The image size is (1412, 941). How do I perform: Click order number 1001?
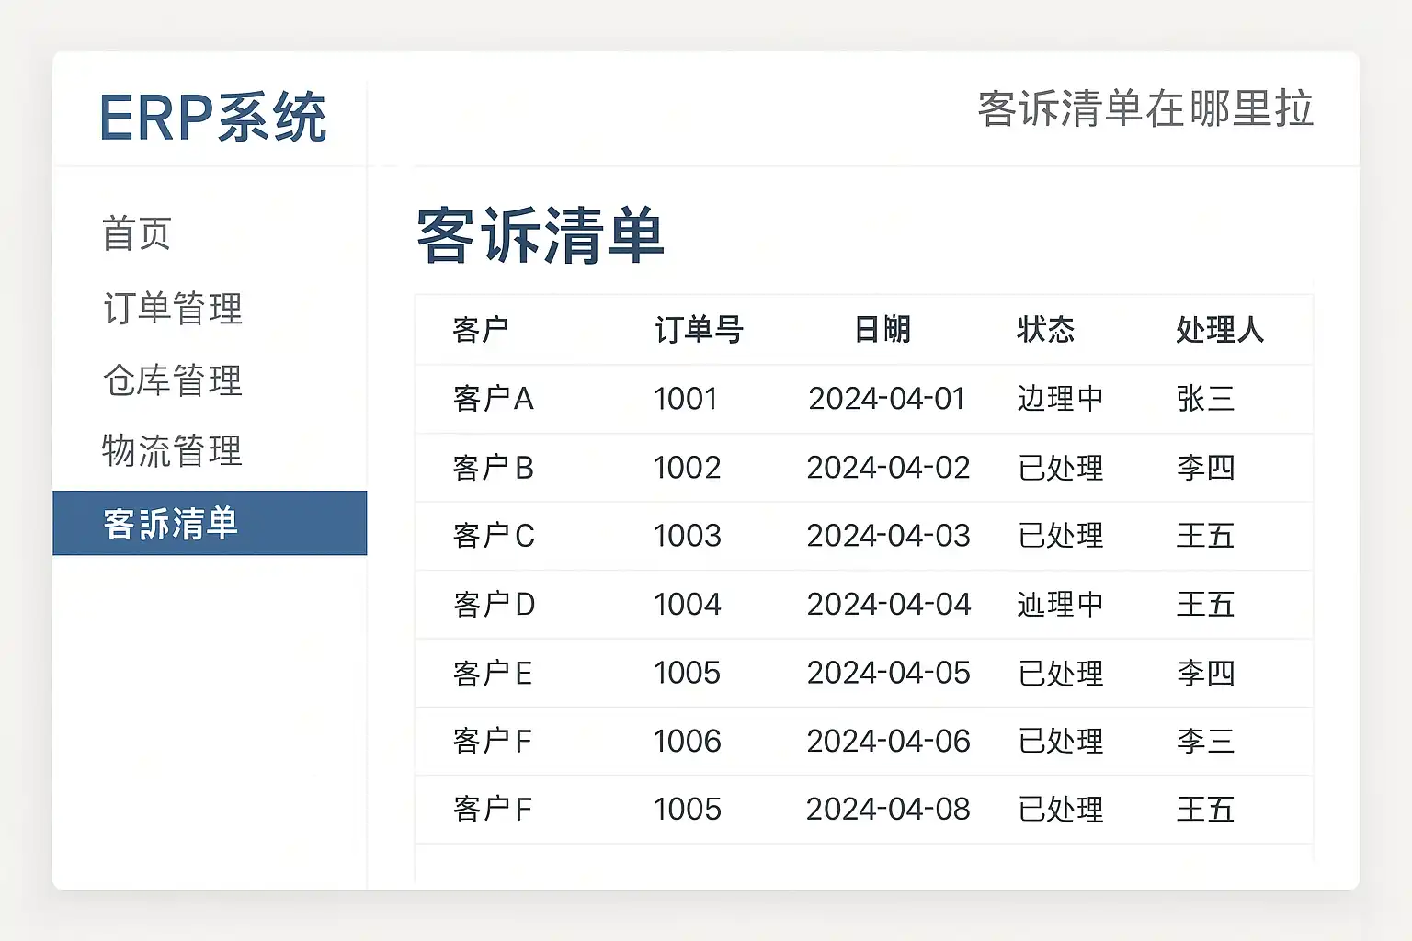(x=686, y=399)
